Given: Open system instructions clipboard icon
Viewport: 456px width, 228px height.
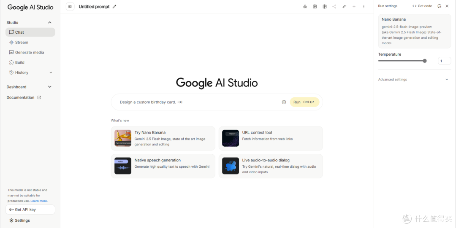Looking at the screenshot, I should 315,6.
